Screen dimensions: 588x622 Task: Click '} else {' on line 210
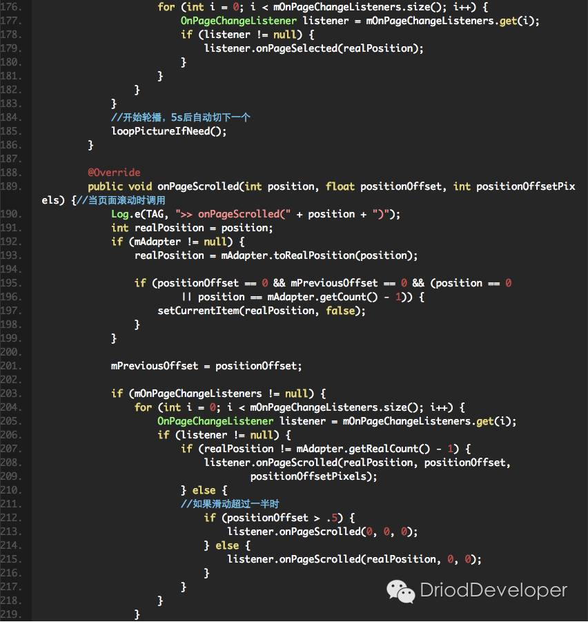(204, 490)
